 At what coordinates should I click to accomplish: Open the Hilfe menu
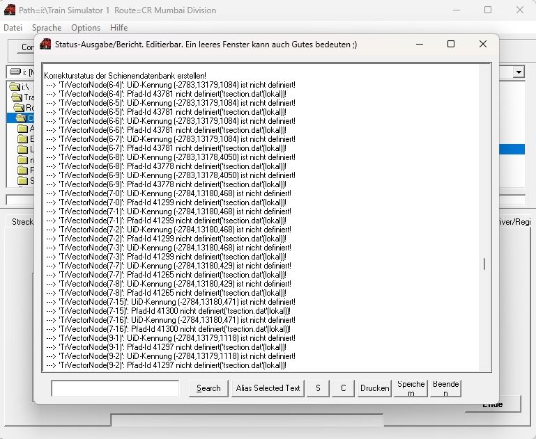pyautogui.click(x=119, y=28)
